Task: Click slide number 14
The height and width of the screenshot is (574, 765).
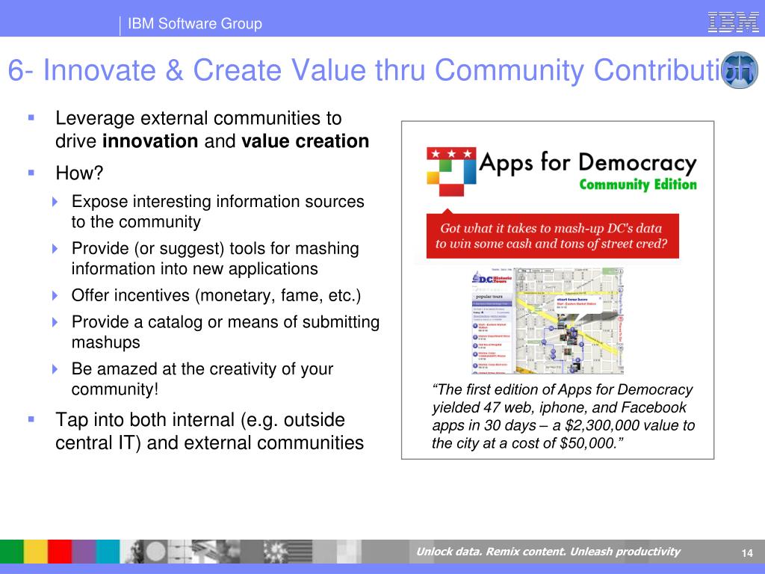Action: (747, 553)
